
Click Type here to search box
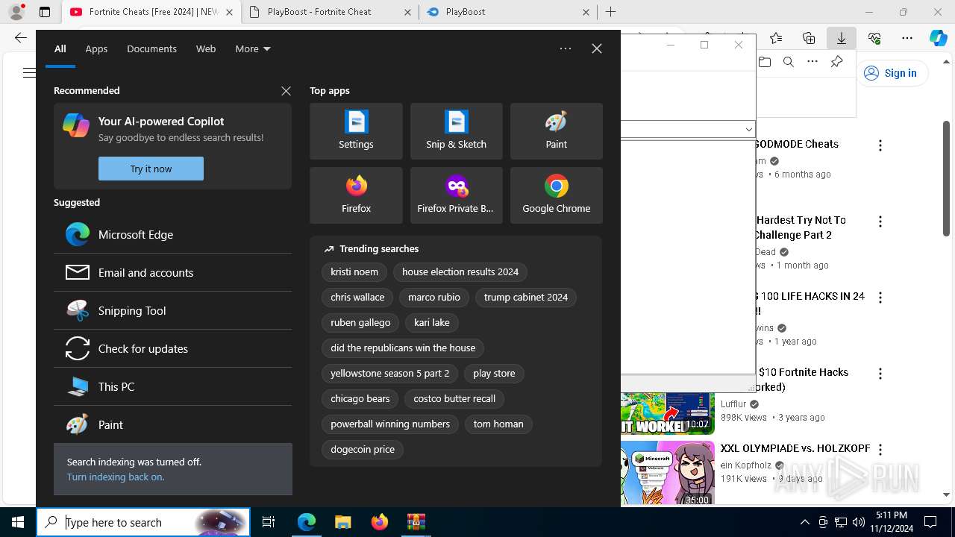(143, 522)
